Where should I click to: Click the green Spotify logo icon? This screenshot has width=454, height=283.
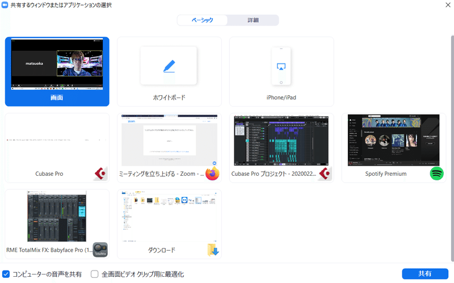coord(436,174)
